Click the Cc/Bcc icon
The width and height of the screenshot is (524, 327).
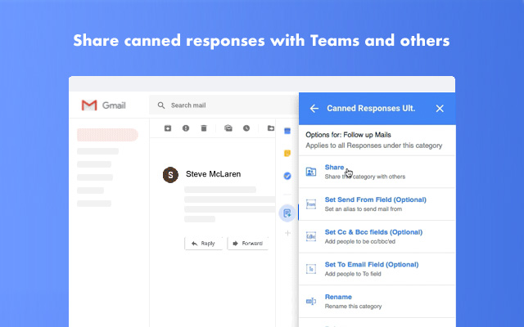[x=311, y=236]
